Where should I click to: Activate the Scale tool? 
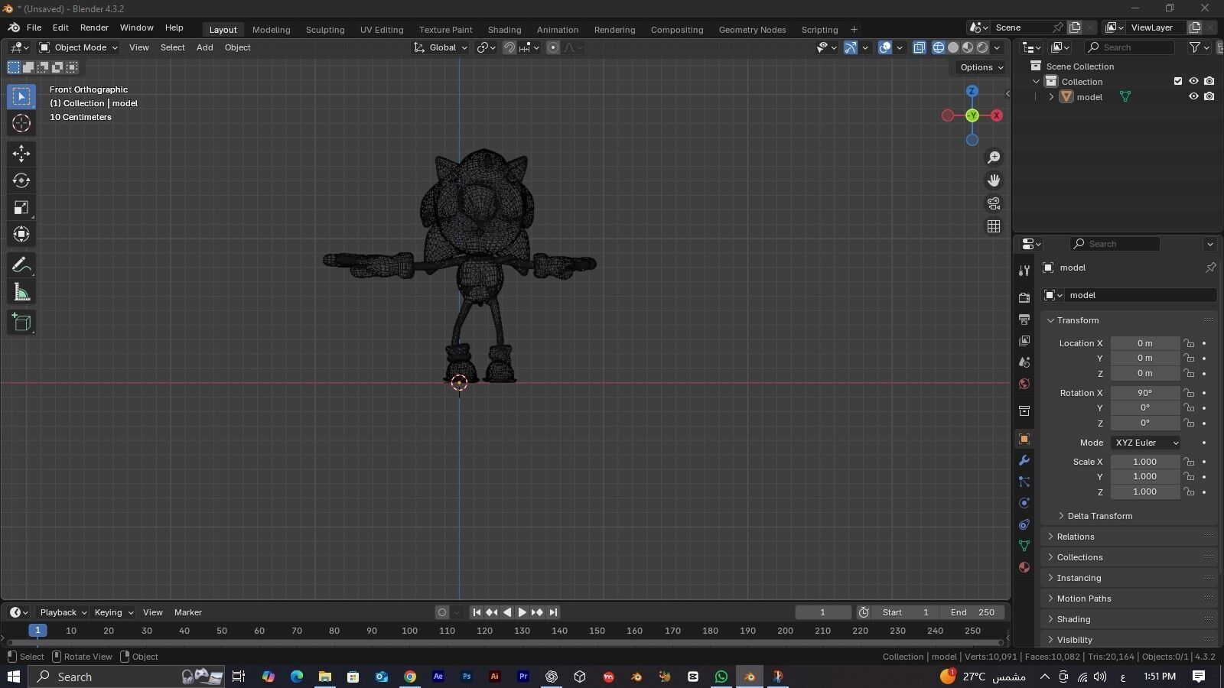(21, 207)
